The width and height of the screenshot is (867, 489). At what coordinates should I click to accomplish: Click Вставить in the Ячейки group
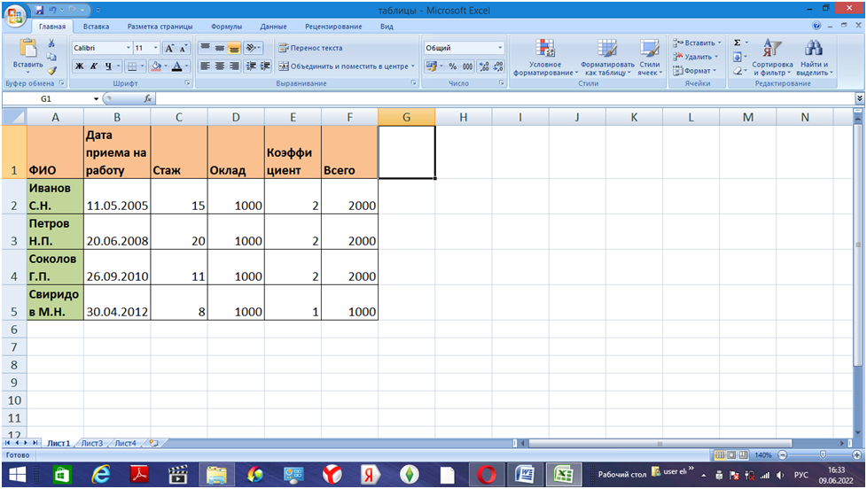(697, 43)
